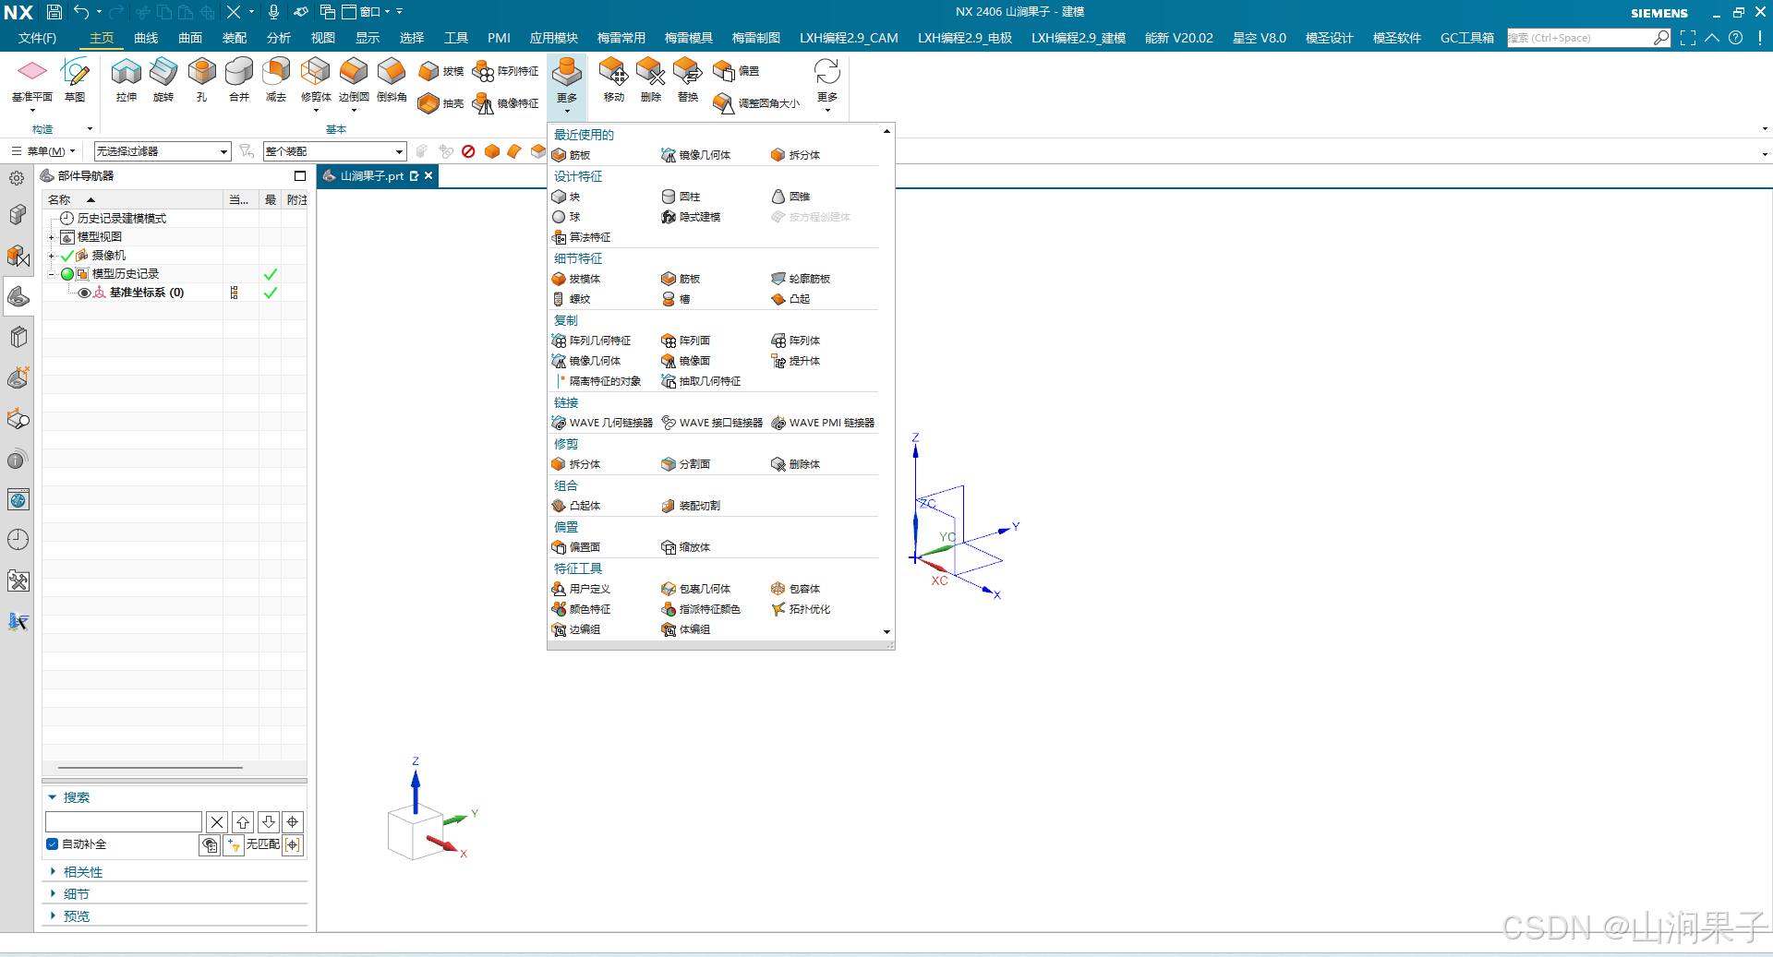This screenshot has height=957, width=1773.
Task: Switch to the 装配 ribbon tab
Action: 235,38
